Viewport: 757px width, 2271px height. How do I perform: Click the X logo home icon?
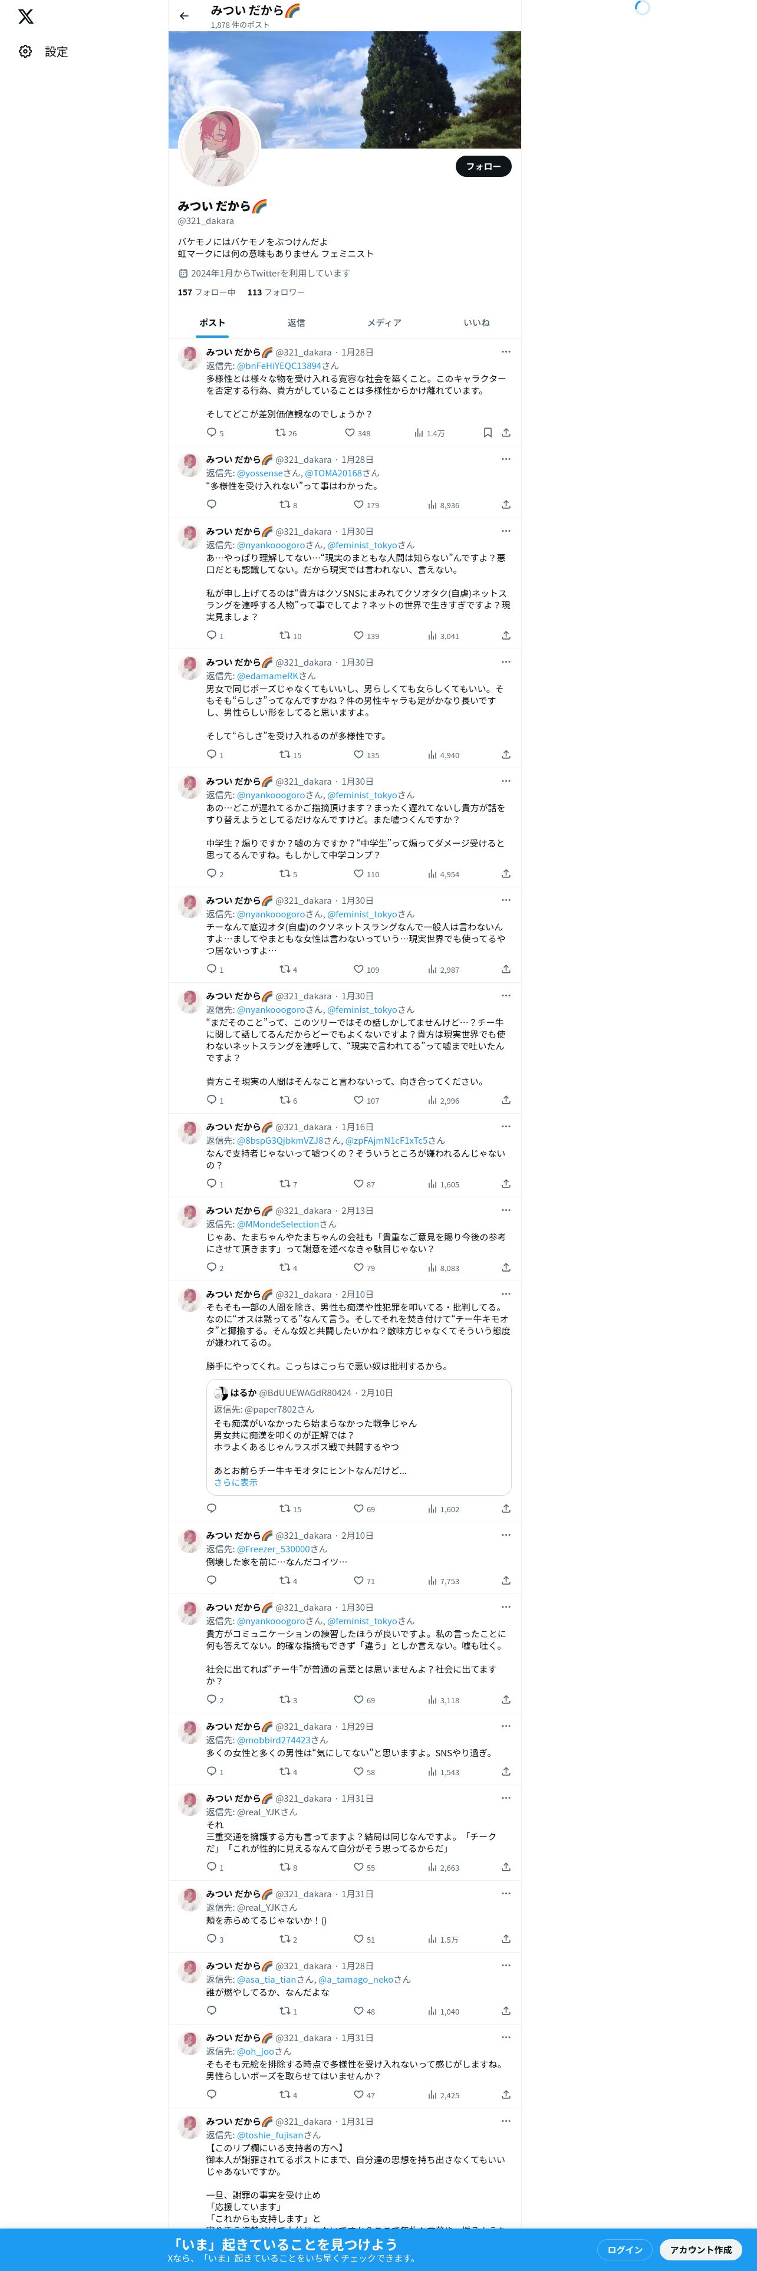point(25,17)
